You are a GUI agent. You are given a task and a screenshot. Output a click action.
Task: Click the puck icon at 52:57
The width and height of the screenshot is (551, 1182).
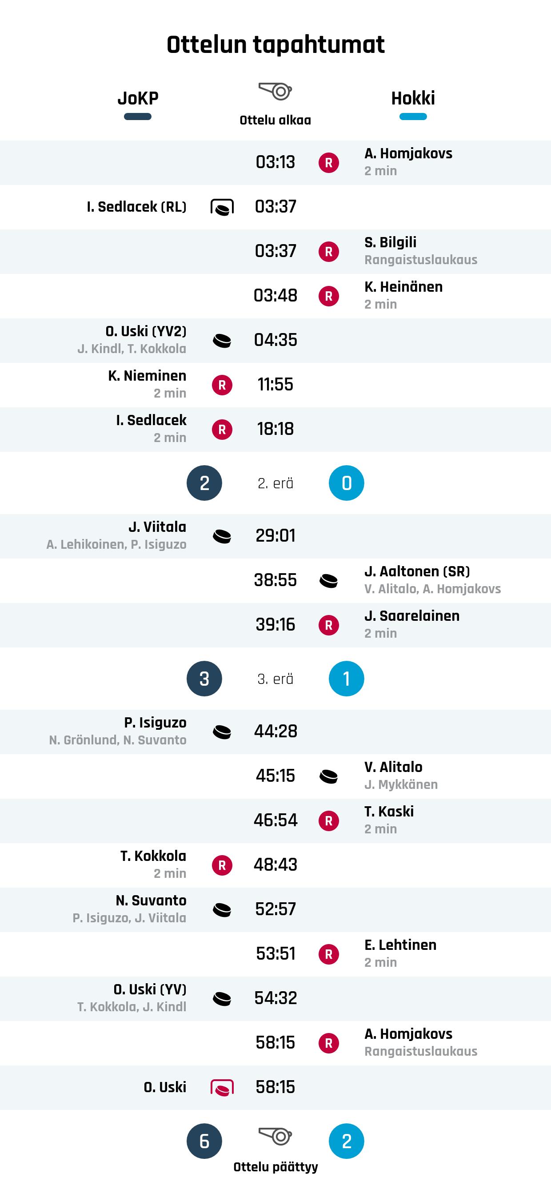[x=222, y=910]
